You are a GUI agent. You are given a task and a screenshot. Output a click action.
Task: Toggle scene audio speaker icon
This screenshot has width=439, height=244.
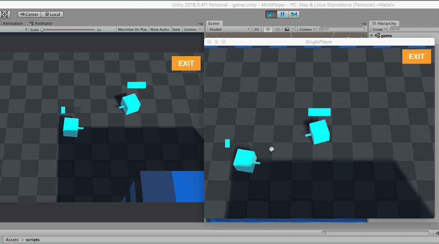point(277,30)
